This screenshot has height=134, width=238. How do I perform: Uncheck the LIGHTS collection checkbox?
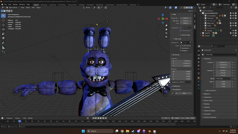point(231,33)
